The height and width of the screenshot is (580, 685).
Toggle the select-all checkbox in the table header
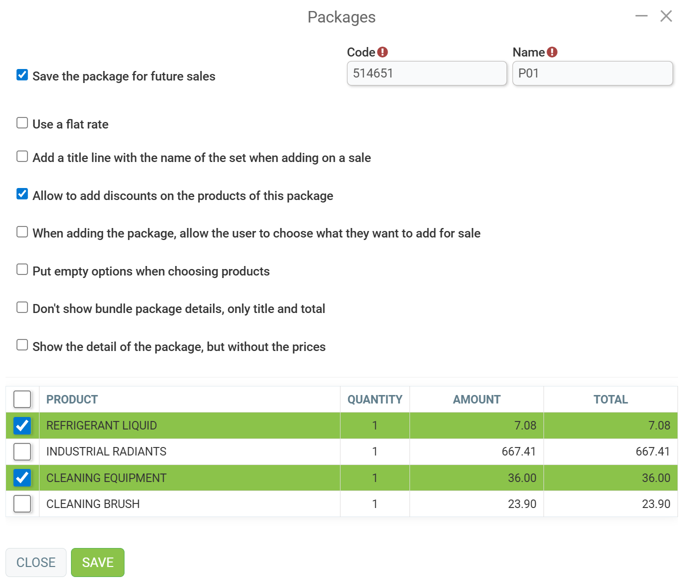pyautogui.click(x=22, y=399)
